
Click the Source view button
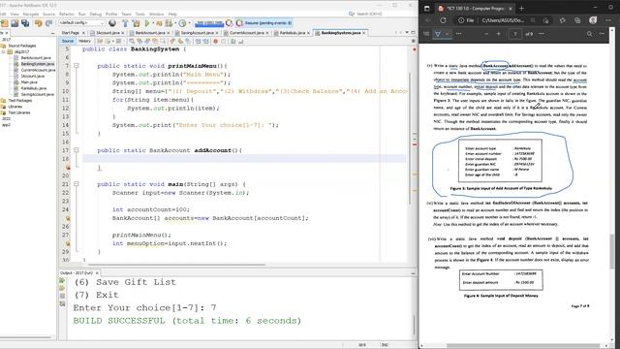click(x=68, y=41)
